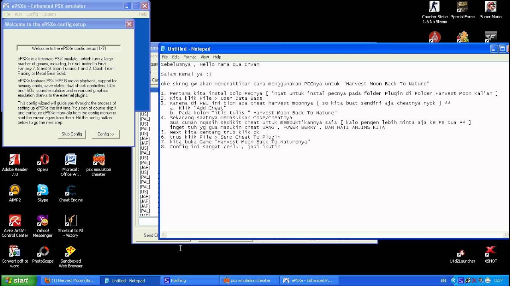Open Notepad File menu
Screen dimensions: 510x286
pyautogui.click(x=165, y=57)
